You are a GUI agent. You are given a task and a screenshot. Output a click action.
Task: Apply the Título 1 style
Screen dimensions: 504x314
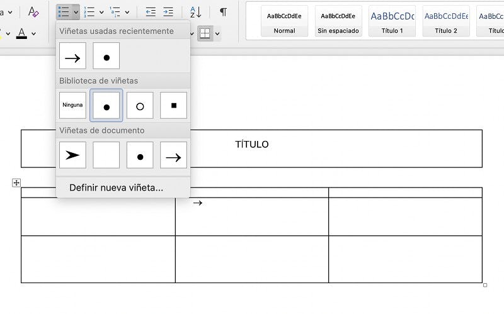392,21
